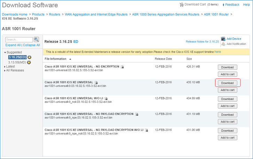Open the Download Cart icon

(182, 5)
